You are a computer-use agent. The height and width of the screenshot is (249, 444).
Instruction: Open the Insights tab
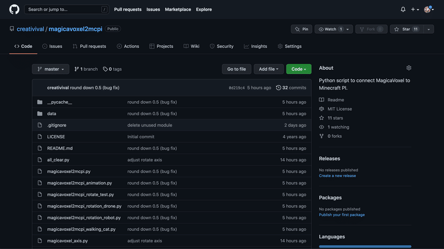[x=255, y=46]
